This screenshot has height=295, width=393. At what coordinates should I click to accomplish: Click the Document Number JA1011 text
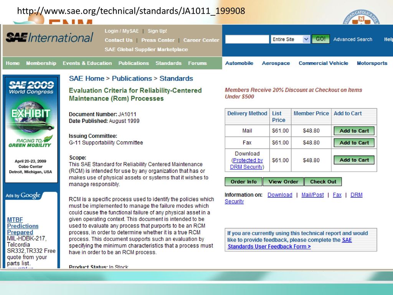click(102, 114)
